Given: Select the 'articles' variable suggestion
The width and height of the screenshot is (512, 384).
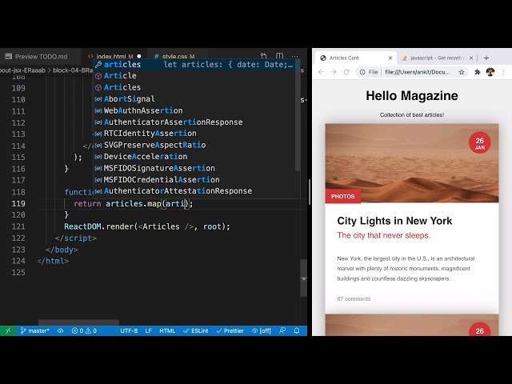Looking at the screenshot, I should click(194, 64).
